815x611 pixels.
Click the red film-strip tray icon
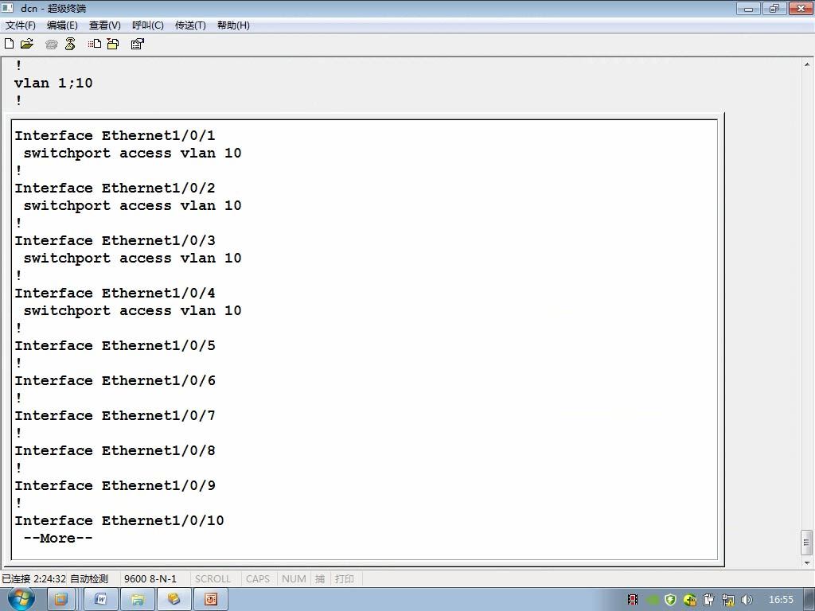coord(633,600)
